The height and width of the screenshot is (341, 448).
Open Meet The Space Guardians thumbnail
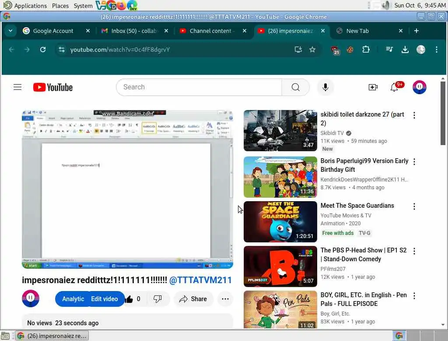pos(280,222)
